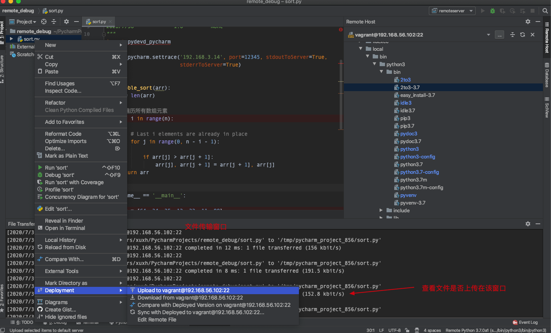
Task: Click the Remote Python interpreter status entry
Action: 496,330
